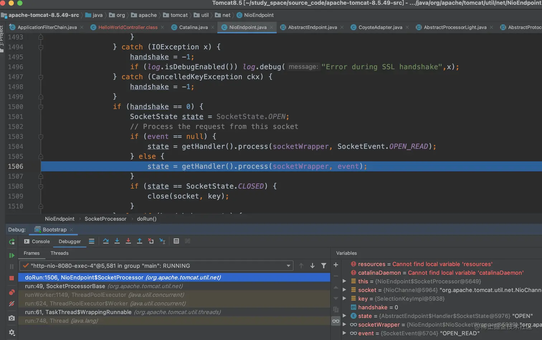542x340 pixels.
Task: Force step into with red arrow
Action: pos(128,241)
